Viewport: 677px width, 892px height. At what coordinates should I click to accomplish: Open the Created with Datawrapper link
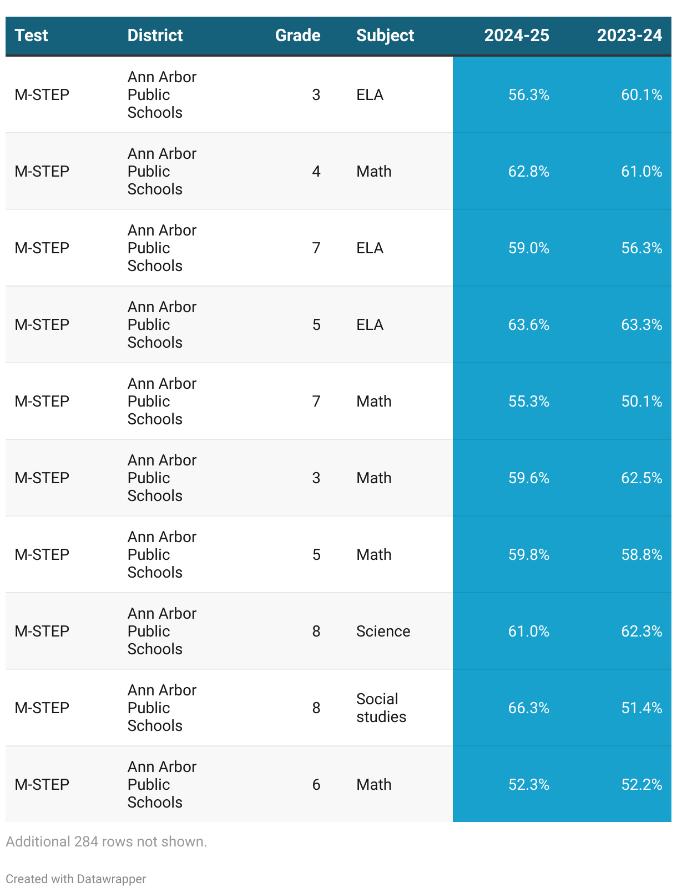[76, 879]
